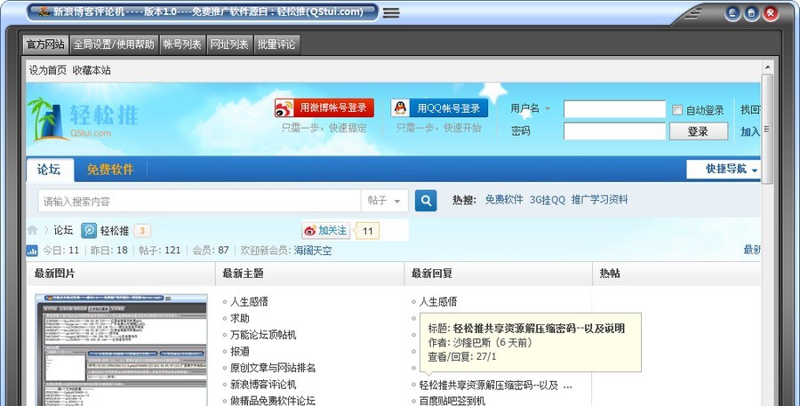The width and height of the screenshot is (800, 406).
Task: Open 人生感悟 under 最新主题
Action: (249, 301)
